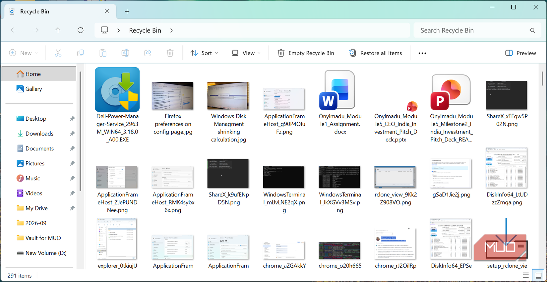Click Empty Recycle Bin
Viewport: 547px width, 282px height.
(x=306, y=53)
